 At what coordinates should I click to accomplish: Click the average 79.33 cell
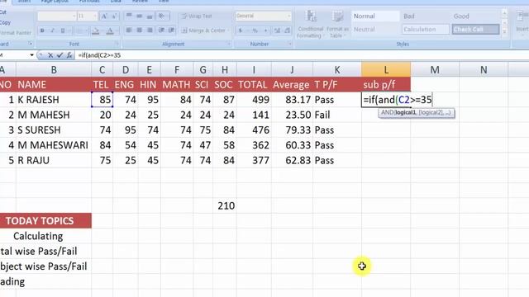(x=292, y=130)
